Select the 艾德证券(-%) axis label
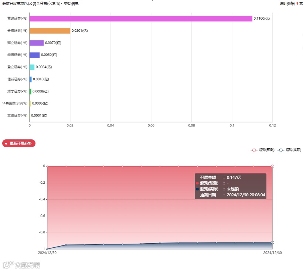Image resolution: width=303 pixels, height=271 pixels. pos(17,115)
